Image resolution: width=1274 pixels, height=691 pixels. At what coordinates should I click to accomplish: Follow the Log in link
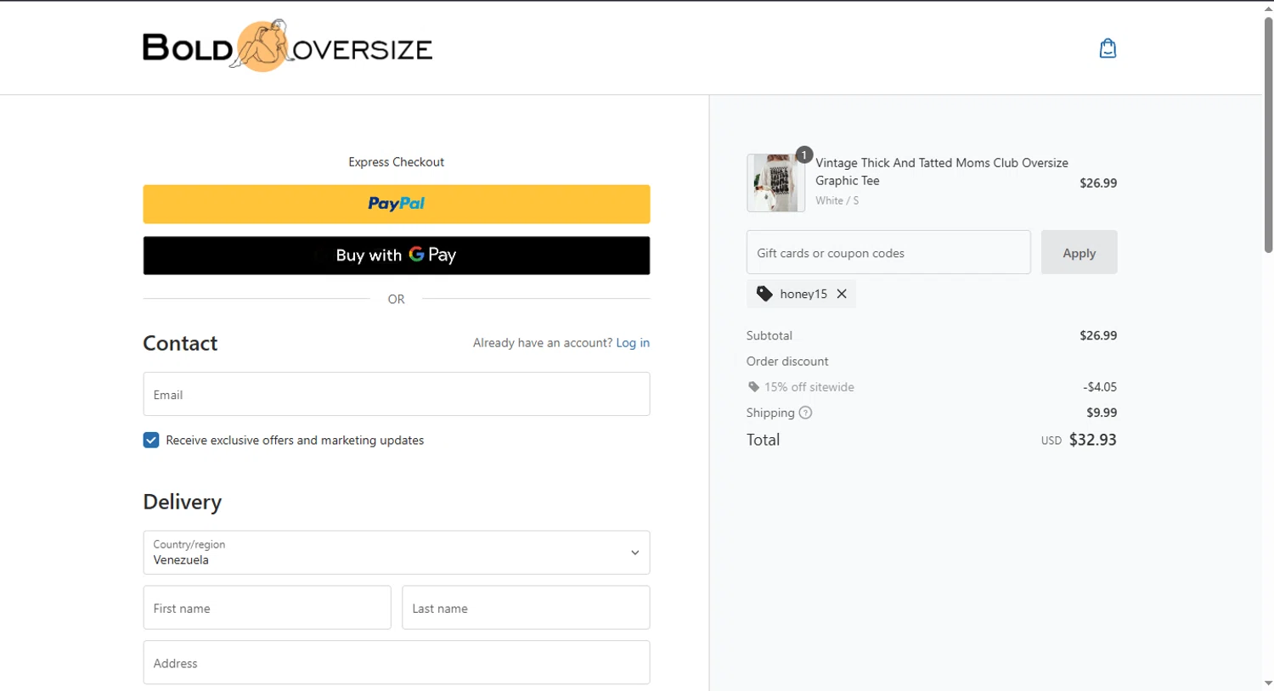point(633,343)
